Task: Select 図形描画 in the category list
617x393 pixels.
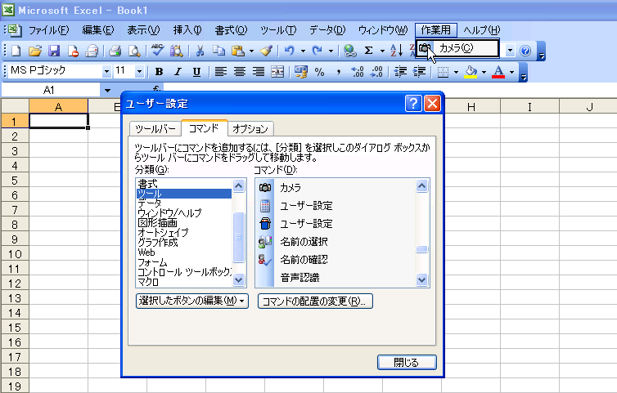Action: tap(183, 223)
